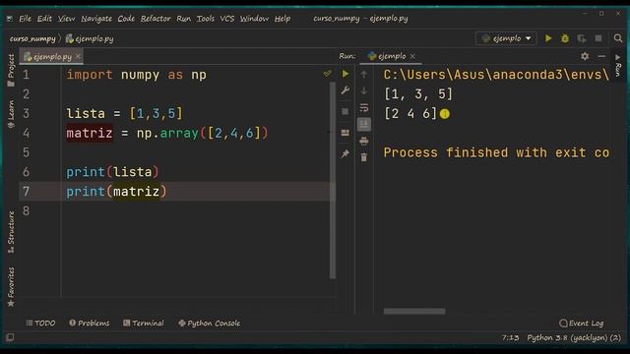Click the Python 3.8 interpreter selector
This screenshot has height=354, width=630.
[574, 338]
